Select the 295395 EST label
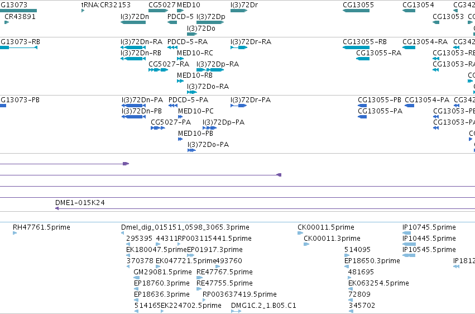This screenshot has width=475, height=314. pos(140,239)
